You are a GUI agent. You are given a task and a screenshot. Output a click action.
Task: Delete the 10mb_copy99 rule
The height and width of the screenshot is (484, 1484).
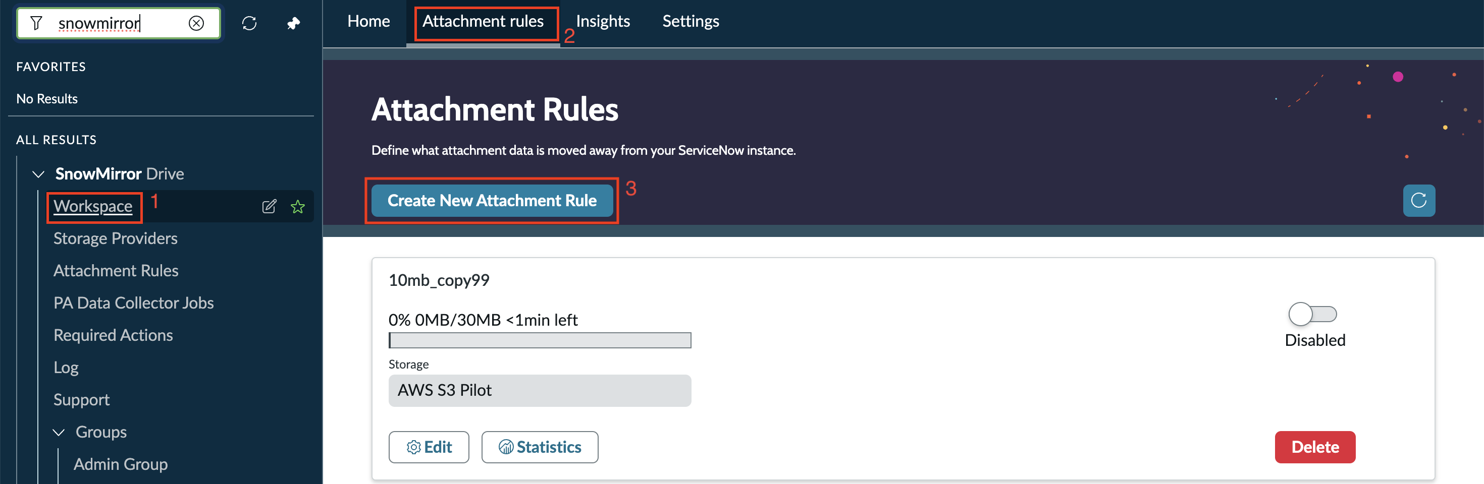(1314, 447)
